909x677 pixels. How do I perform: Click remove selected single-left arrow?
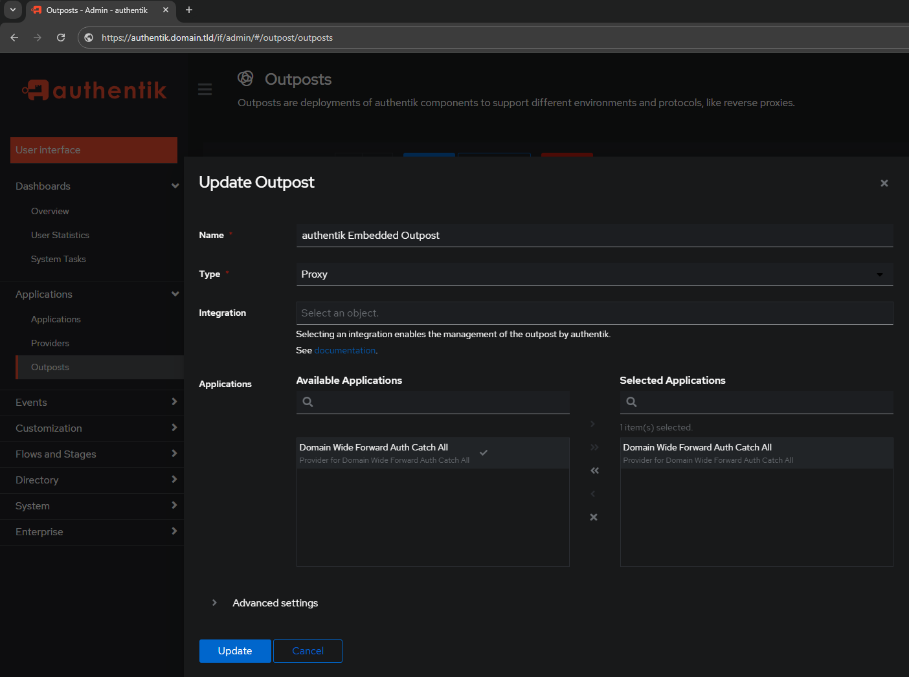pos(592,494)
